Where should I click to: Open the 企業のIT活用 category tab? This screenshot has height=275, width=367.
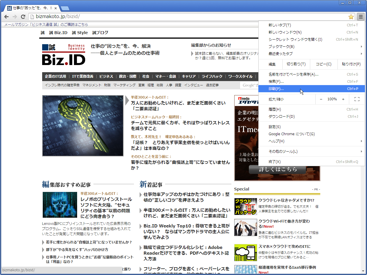pyautogui.click(x=55, y=76)
